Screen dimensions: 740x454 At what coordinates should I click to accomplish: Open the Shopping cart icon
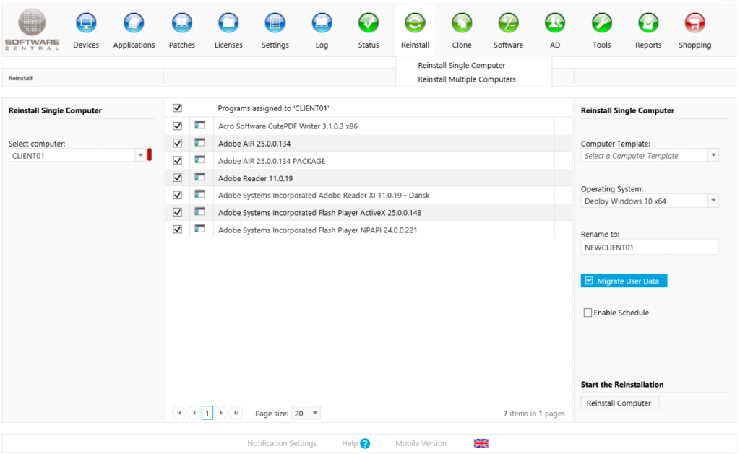pos(694,22)
